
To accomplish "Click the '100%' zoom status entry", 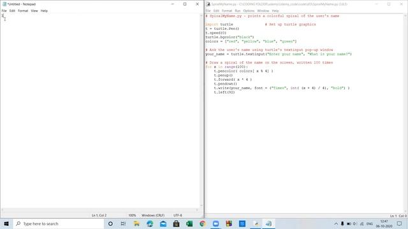I will point(132,215).
